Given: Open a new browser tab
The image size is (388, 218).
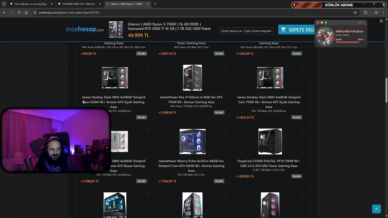Looking at the screenshot, I should click(155, 4).
